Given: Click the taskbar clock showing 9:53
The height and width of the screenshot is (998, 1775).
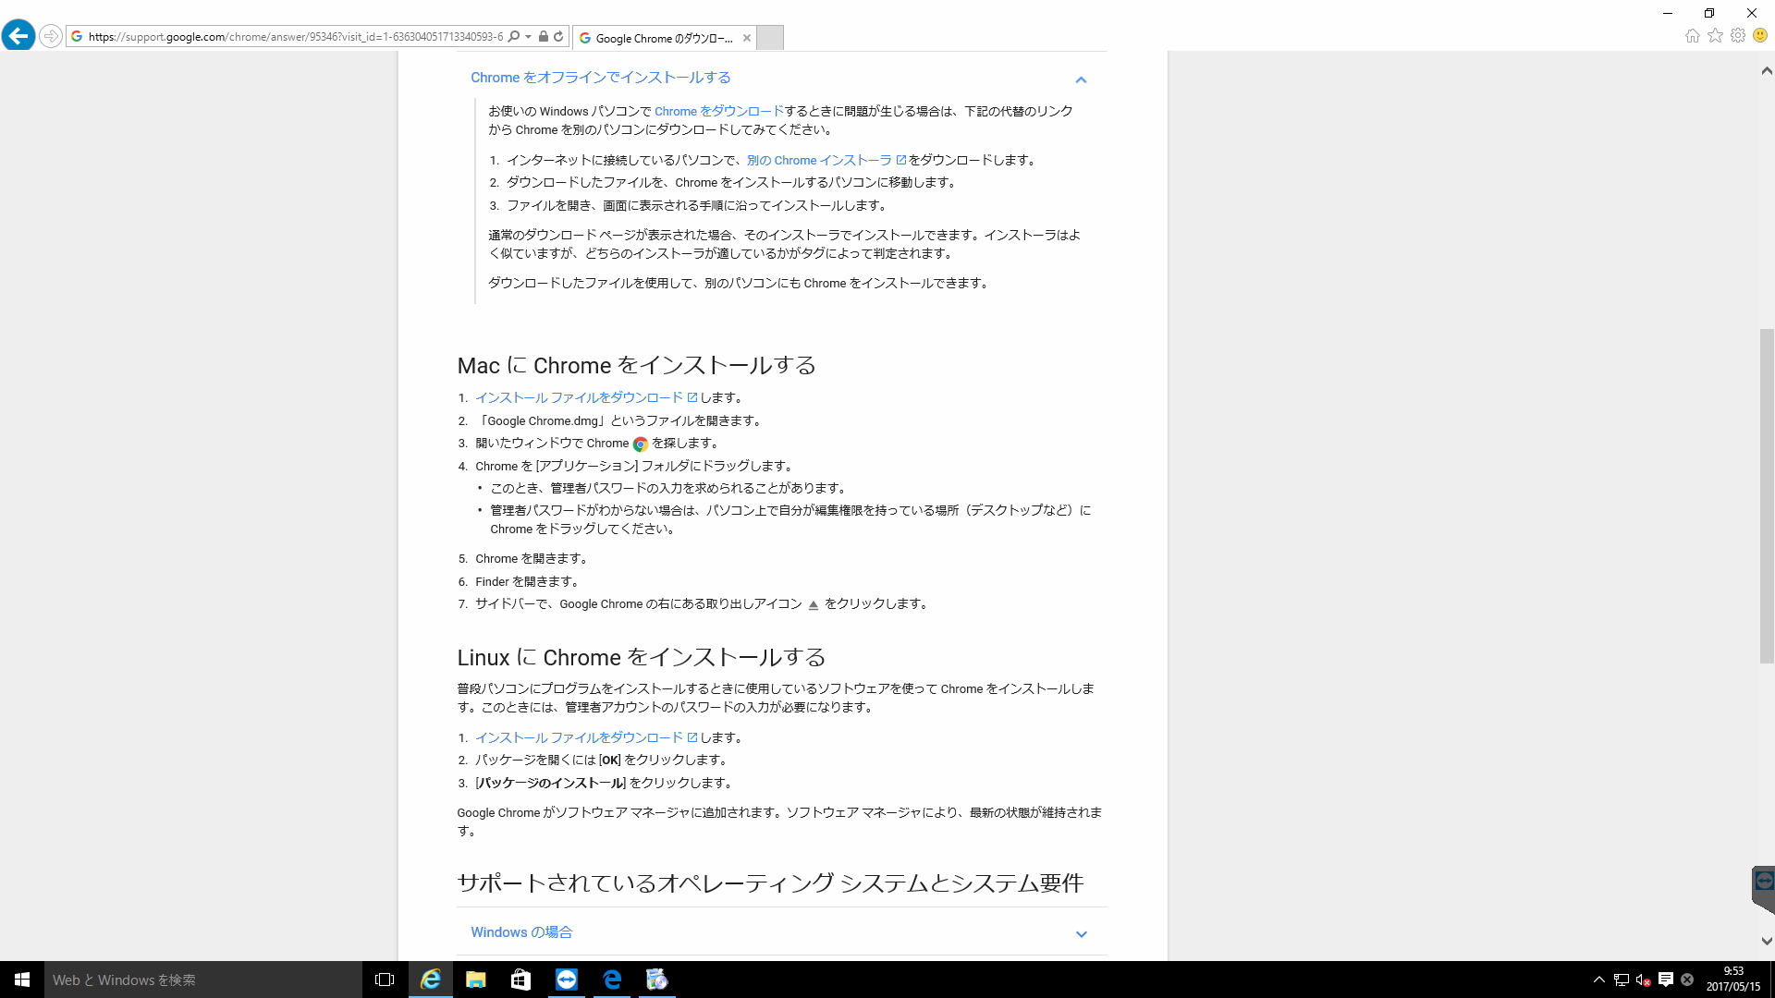Looking at the screenshot, I should [1733, 980].
